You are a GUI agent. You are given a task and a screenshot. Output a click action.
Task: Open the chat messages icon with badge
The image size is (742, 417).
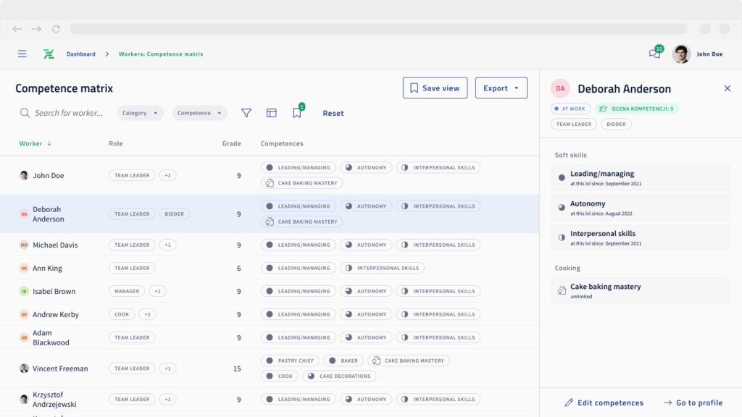[x=654, y=54]
